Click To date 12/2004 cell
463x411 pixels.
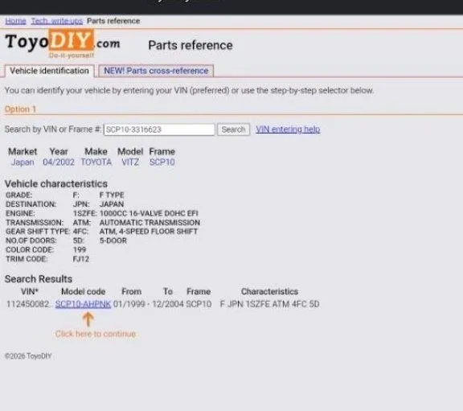[168, 304]
